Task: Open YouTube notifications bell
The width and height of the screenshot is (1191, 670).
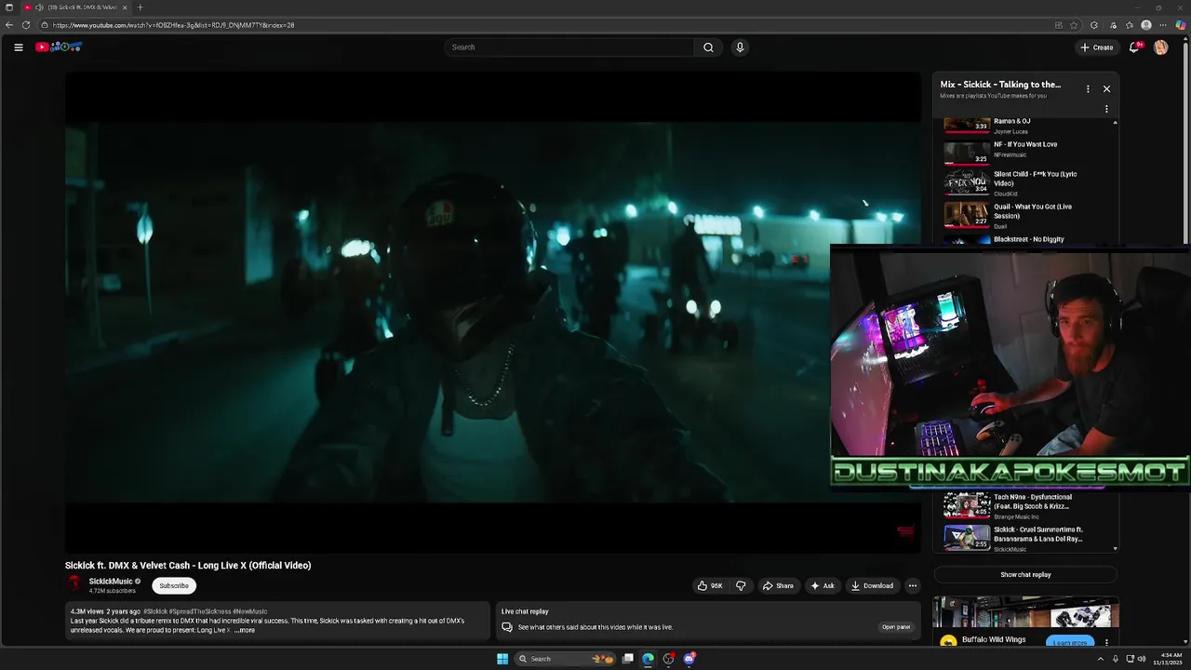Action: 1134,47
